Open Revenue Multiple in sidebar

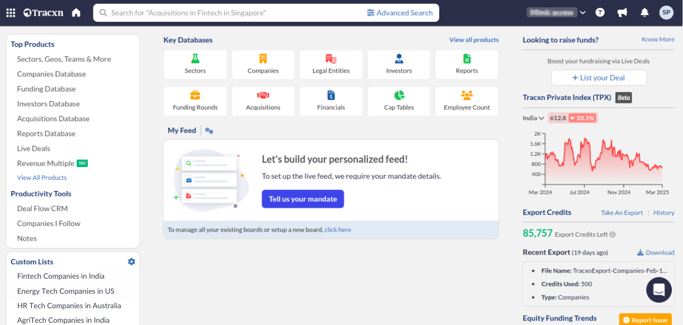46,163
